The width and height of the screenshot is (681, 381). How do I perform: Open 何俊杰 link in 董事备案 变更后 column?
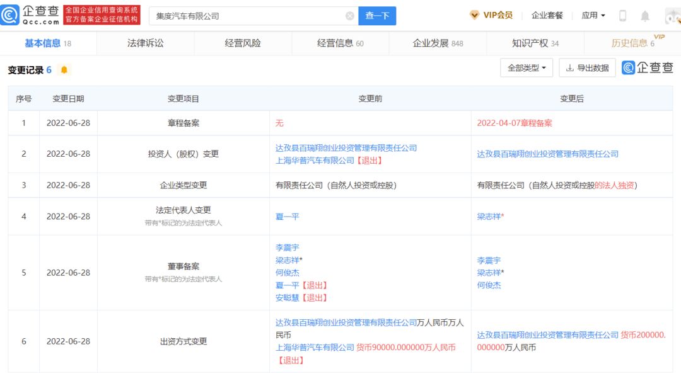[489, 285]
